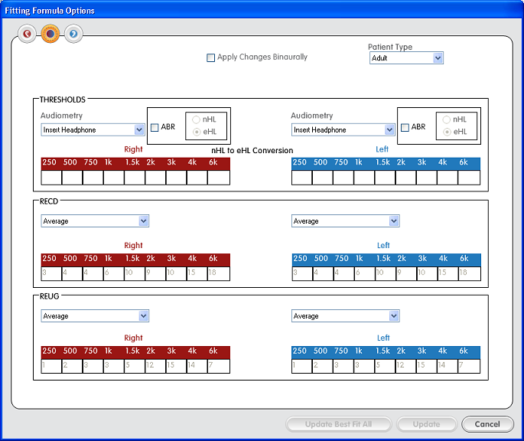The width and height of the screenshot is (524, 441).
Task: Click right threshold field under 500
Action: coord(72,178)
